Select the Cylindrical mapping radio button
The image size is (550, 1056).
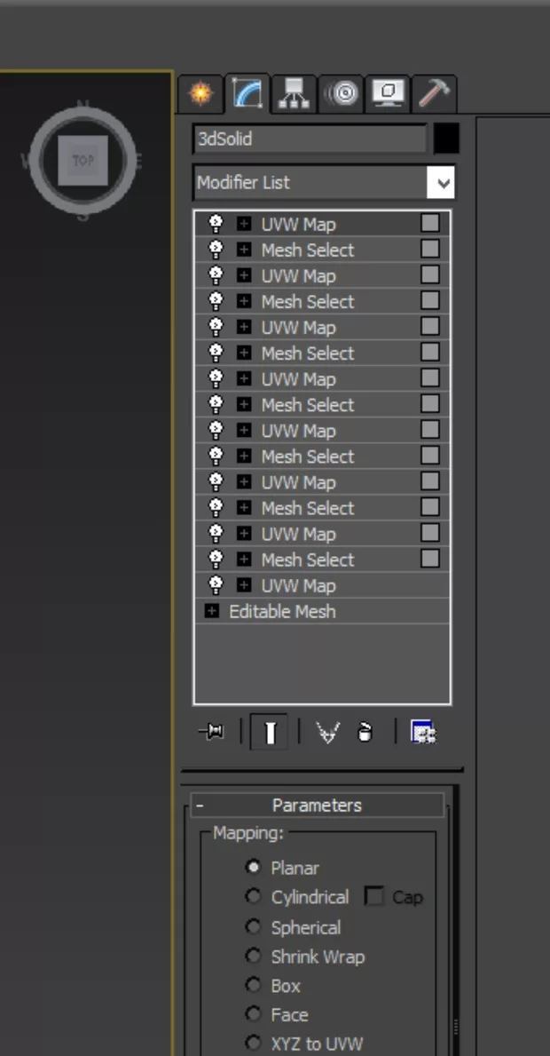(x=254, y=897)
